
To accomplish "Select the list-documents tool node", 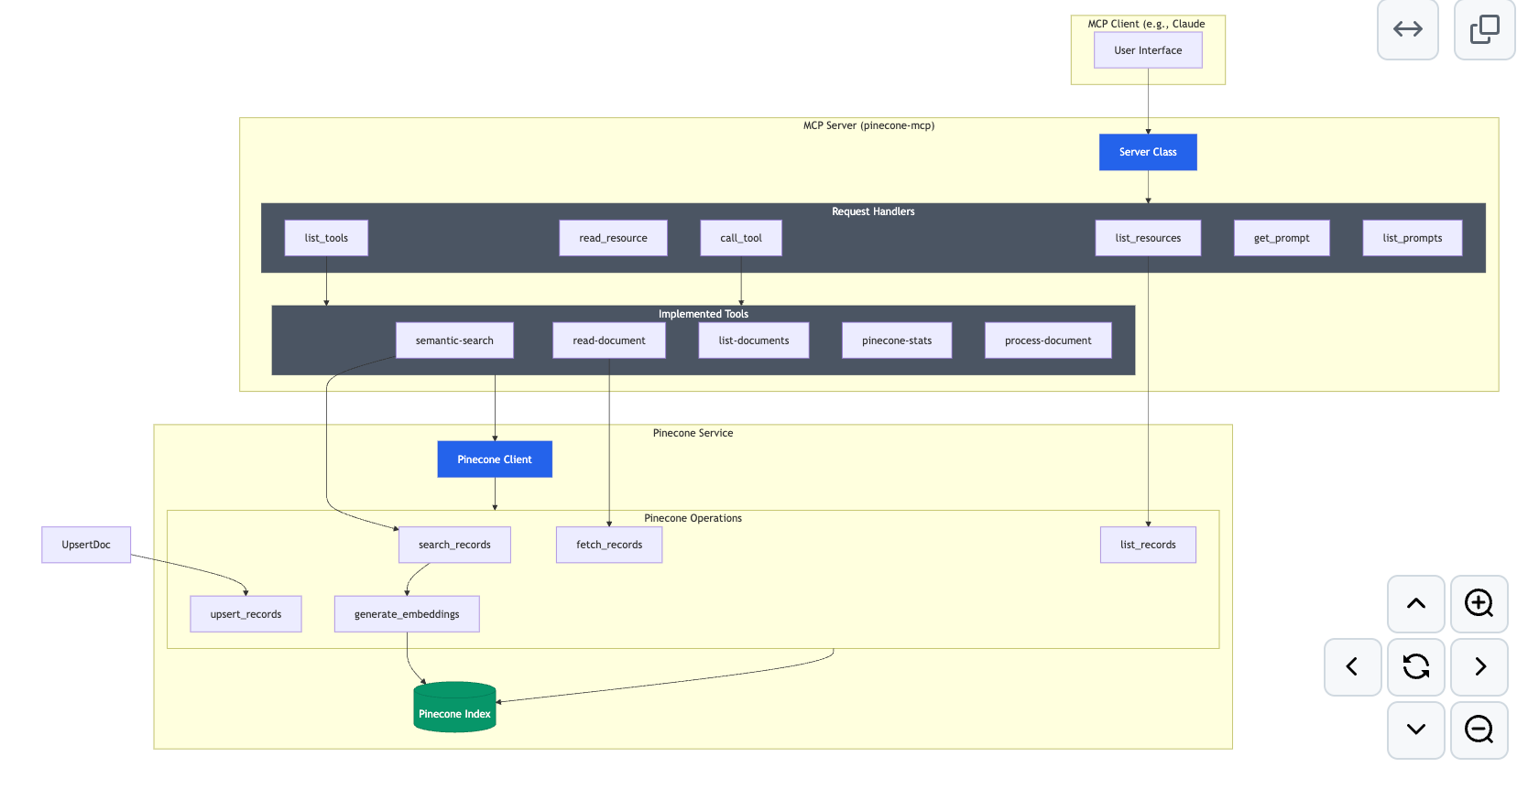I will point(754,341).
